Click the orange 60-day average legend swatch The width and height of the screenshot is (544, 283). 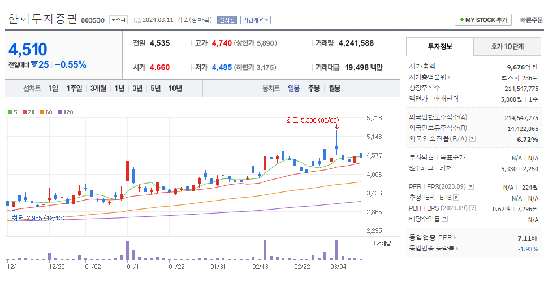[x=42, y=112]
